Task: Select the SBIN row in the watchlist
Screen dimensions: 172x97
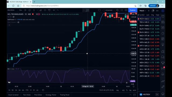Action: coord(149,56)
